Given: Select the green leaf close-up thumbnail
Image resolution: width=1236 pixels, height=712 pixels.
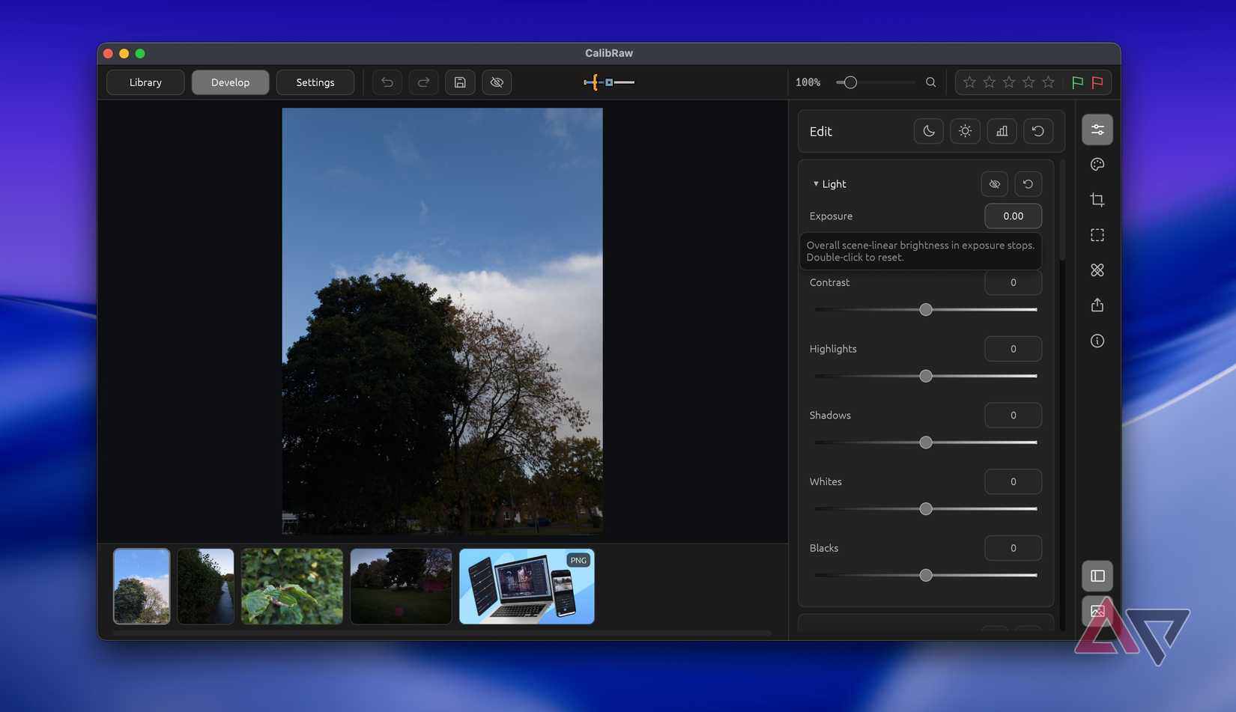Looking at the screenshot, I should (x=292, y=586).
